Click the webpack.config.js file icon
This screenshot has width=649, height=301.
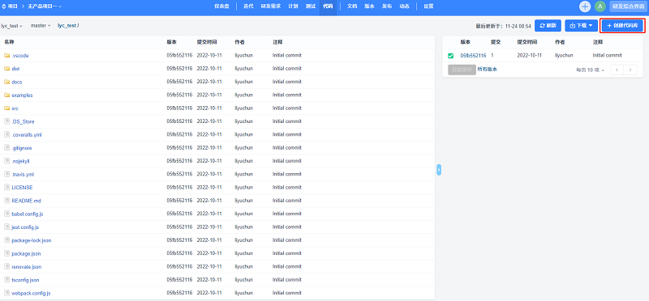coord(6,293)
